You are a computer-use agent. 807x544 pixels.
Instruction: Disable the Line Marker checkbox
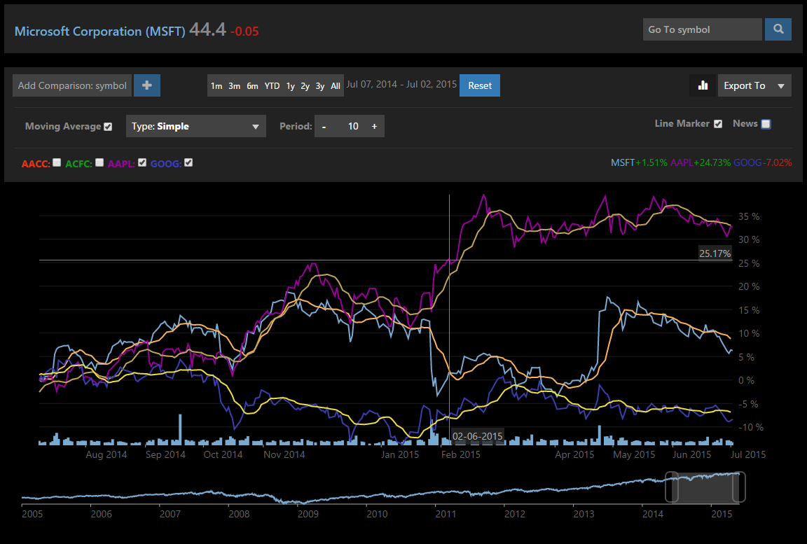pos(718,124)
